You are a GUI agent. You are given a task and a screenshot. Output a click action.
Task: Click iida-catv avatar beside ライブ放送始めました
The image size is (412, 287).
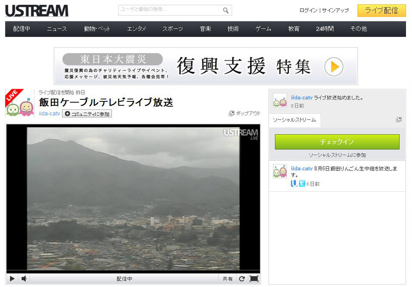point(280,100)
